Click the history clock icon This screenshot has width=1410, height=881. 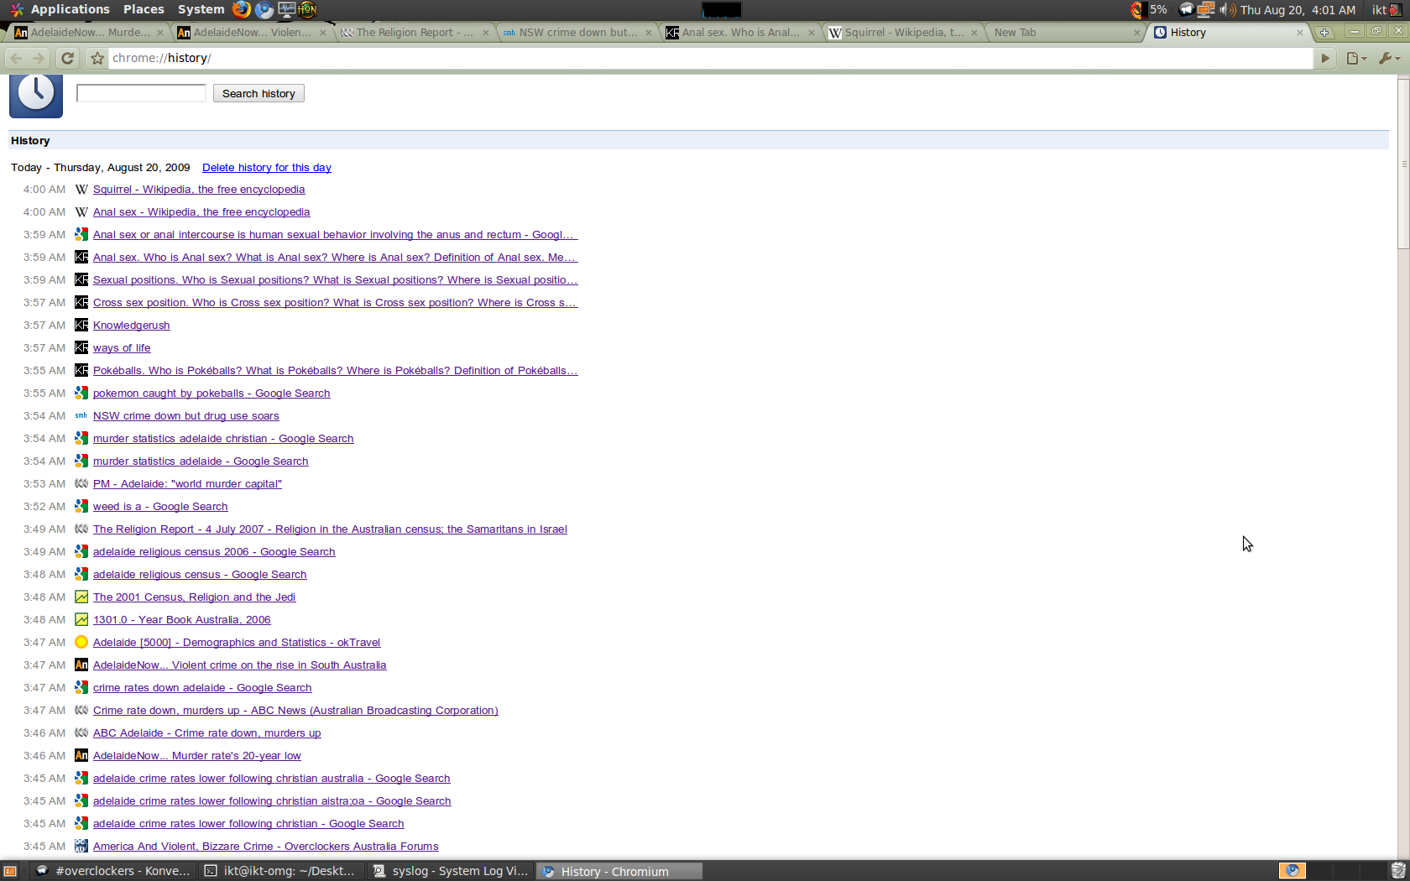[36, 95]
